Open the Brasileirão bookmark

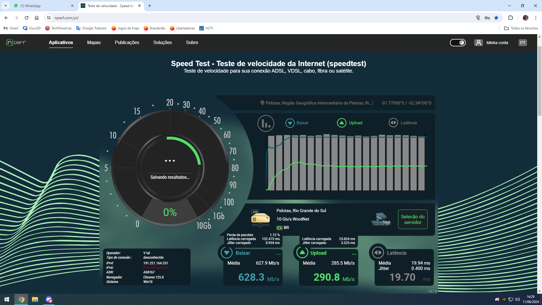(x=154, y=28)
